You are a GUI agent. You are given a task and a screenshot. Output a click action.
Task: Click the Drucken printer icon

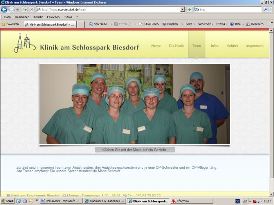click(x=164, y=24)
